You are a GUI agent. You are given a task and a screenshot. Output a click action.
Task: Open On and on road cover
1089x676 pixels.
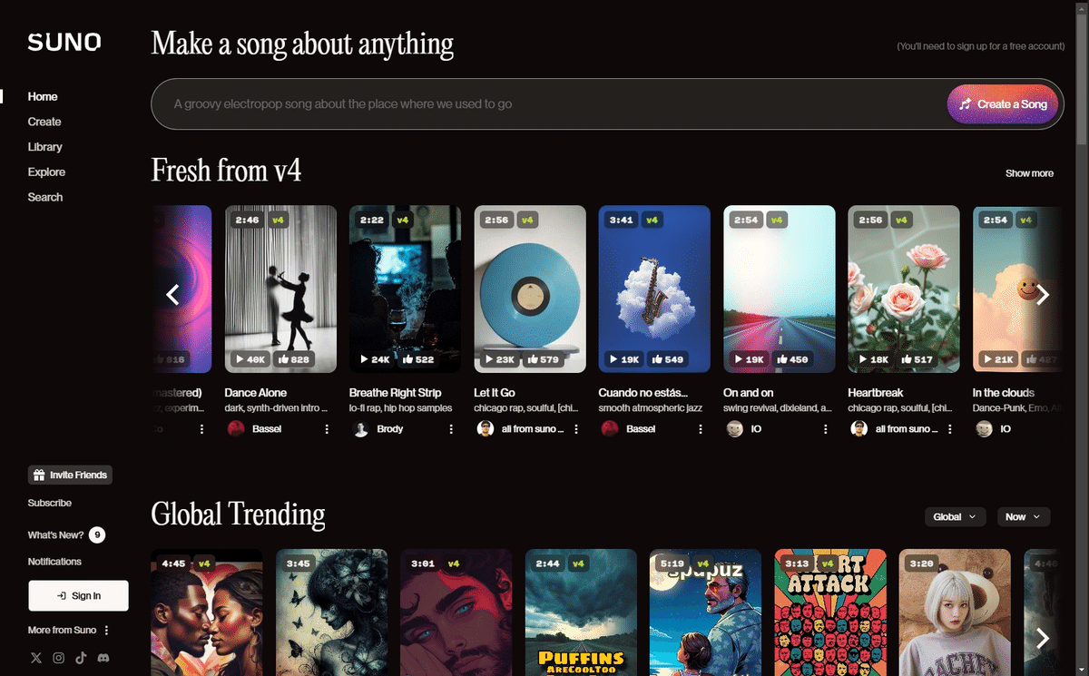coord(780,289)
